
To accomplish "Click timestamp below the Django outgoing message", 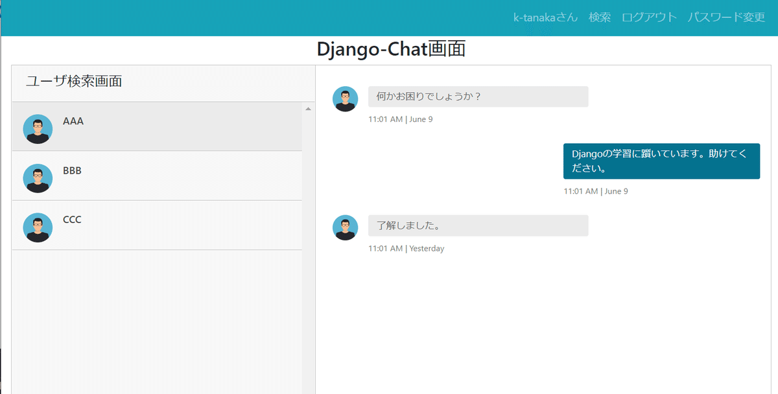I will (596, 191).
